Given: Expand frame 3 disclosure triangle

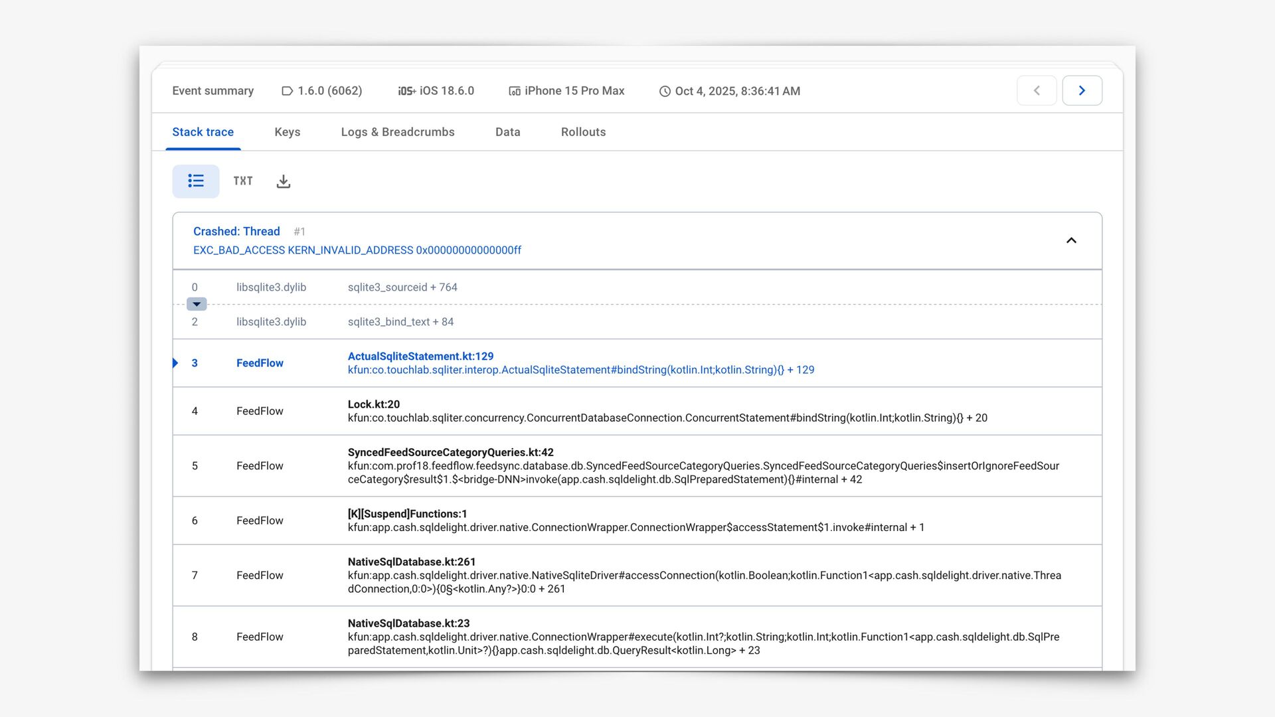Looking at the screenshot, I should [x=175, y=363].
